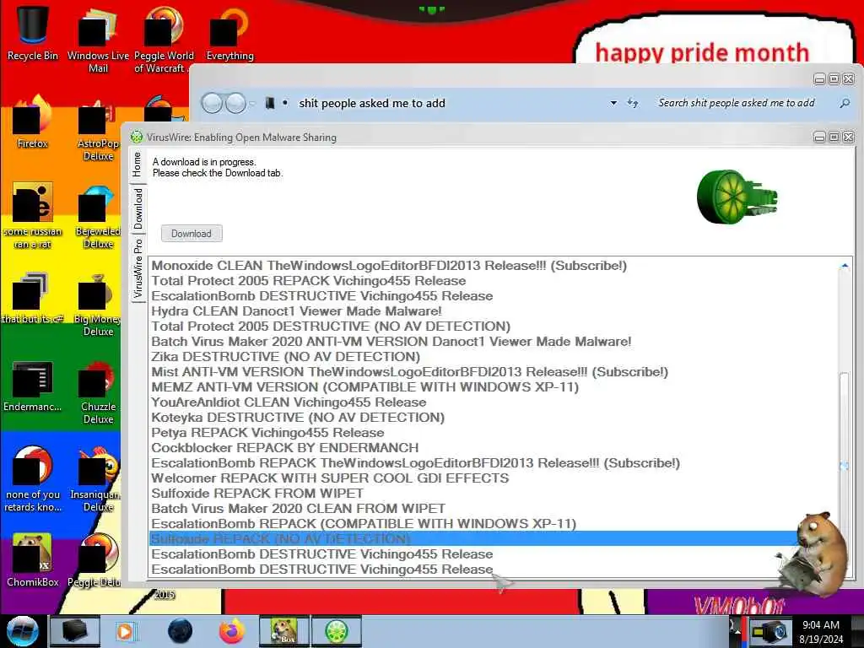Select Big Money Deluxe desktop icon
Viewport: 864px width, 648px height.
(x=97, y=305)
